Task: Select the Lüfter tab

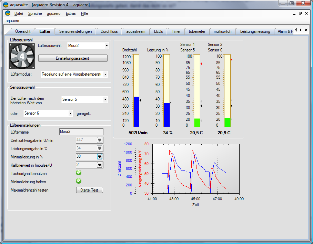Action: [x=45, y=31]
